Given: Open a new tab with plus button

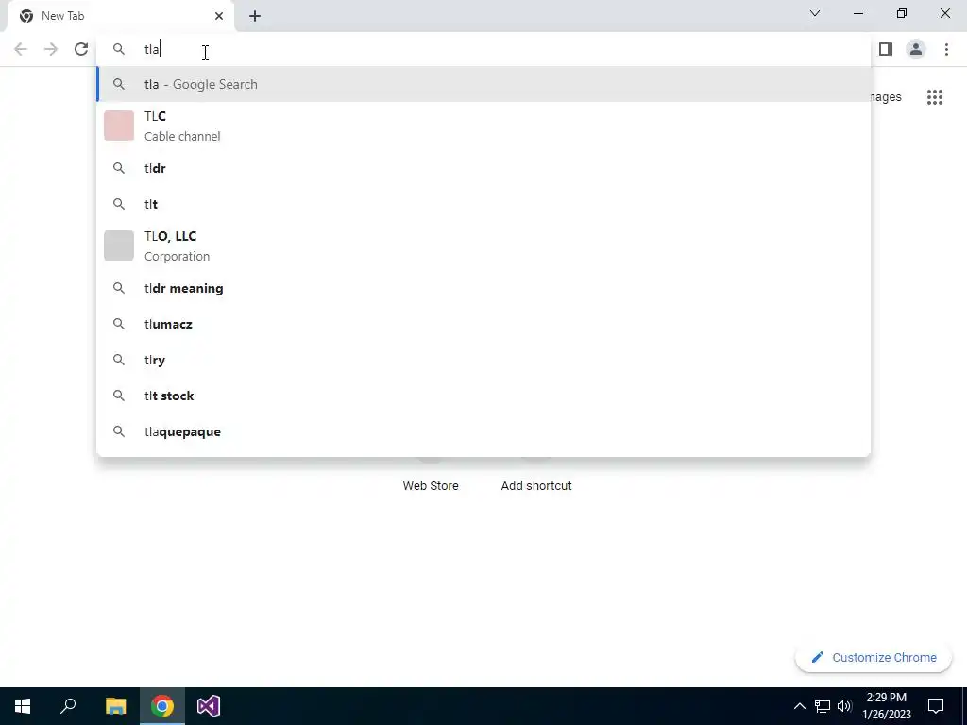Looking at the screenshot, I should pos(255,16).
